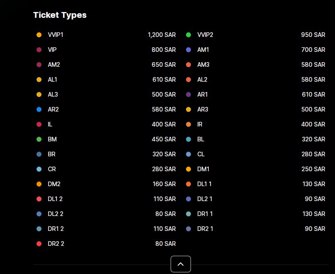Click the 1,200 SAR price
Screen dimensions: 335x274
click(x=161, y=35)
